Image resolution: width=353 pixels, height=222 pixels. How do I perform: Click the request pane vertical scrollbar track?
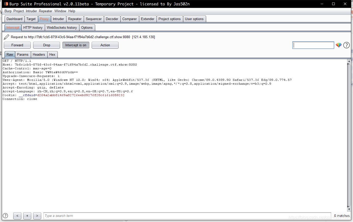349,135
